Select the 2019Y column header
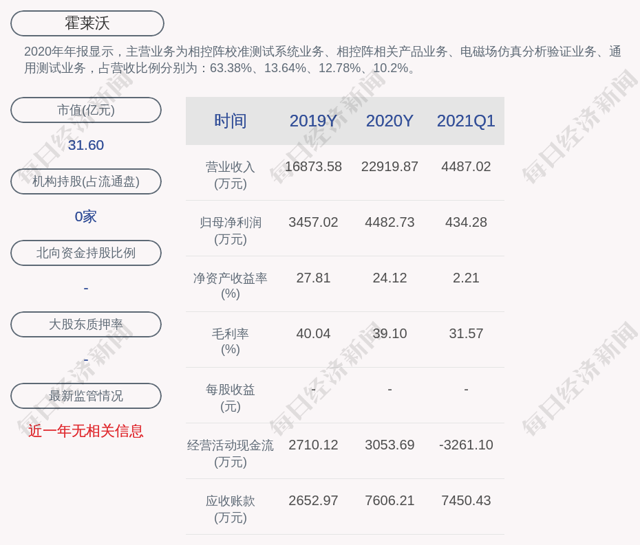Viewport: 640px width, 545px height. pos(313,121)
